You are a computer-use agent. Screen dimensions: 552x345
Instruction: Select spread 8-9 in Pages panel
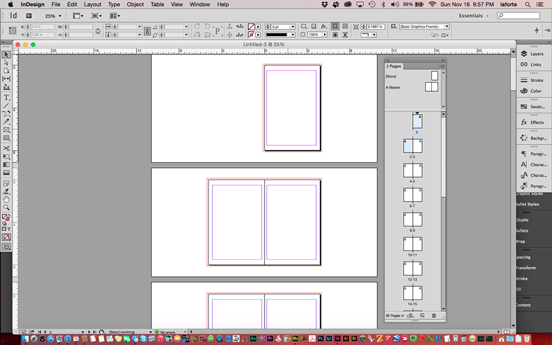point(412,219)
